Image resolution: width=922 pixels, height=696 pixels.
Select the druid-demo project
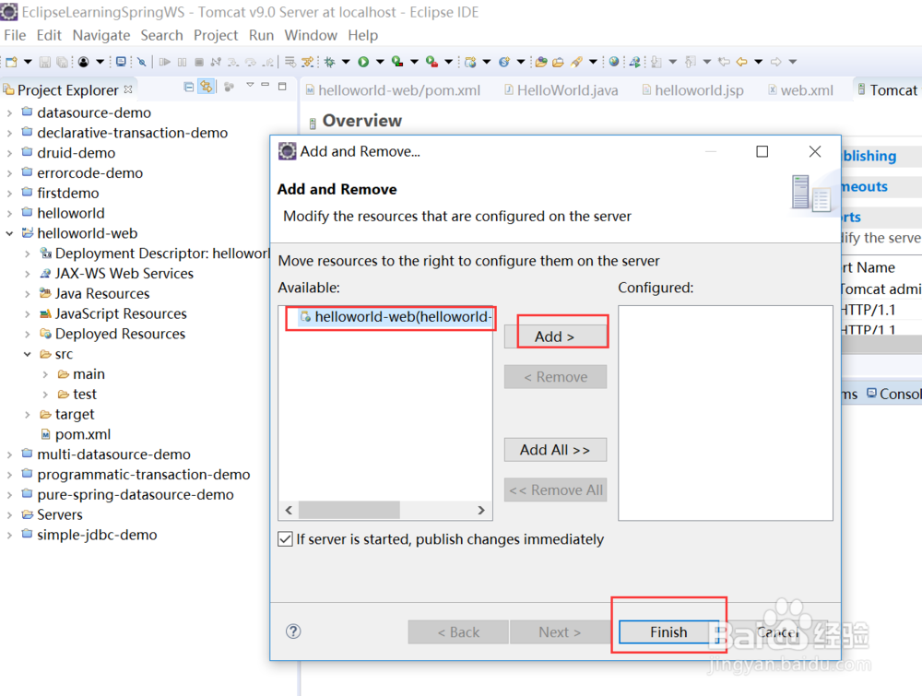click(68, 153)
